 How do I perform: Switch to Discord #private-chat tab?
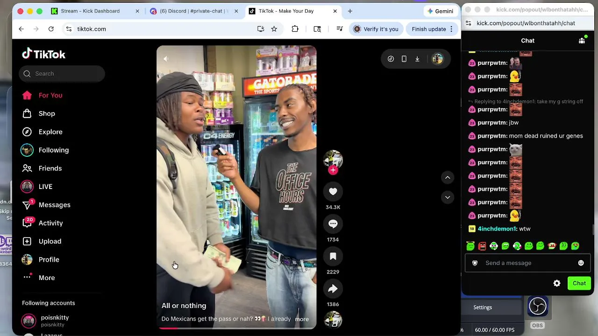[194, 11]
